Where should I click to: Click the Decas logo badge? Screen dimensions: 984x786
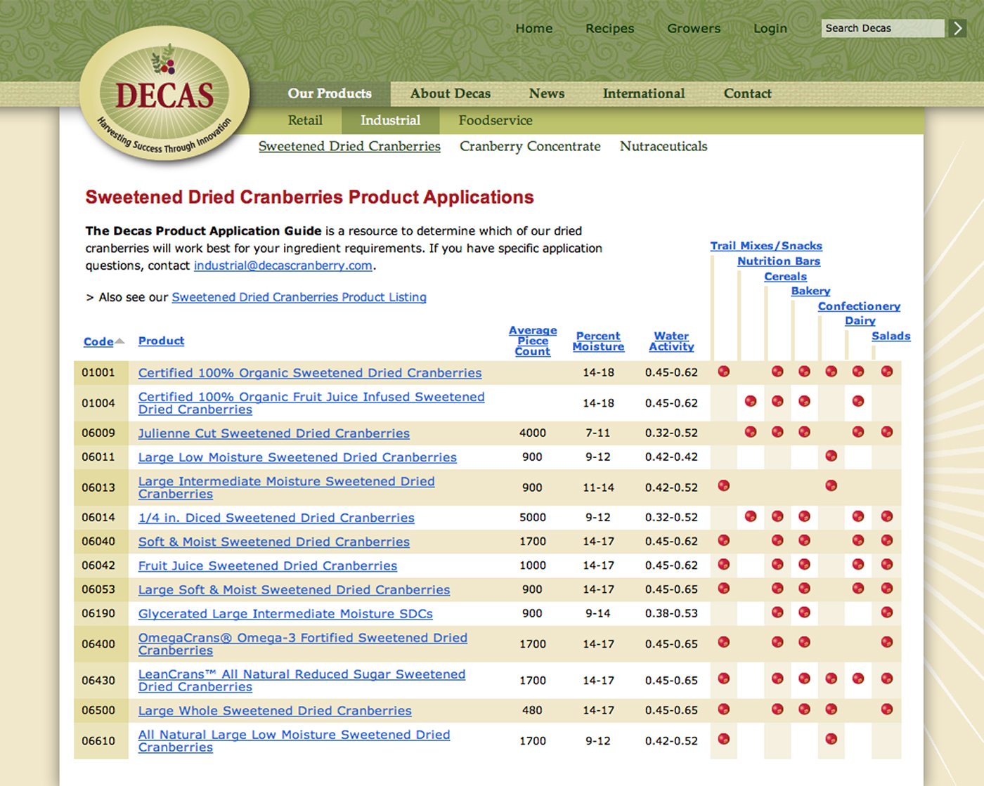coord(164,93)
